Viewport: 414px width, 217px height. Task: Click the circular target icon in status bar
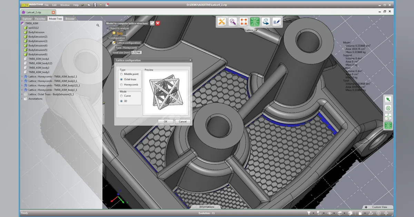[378, 213]
